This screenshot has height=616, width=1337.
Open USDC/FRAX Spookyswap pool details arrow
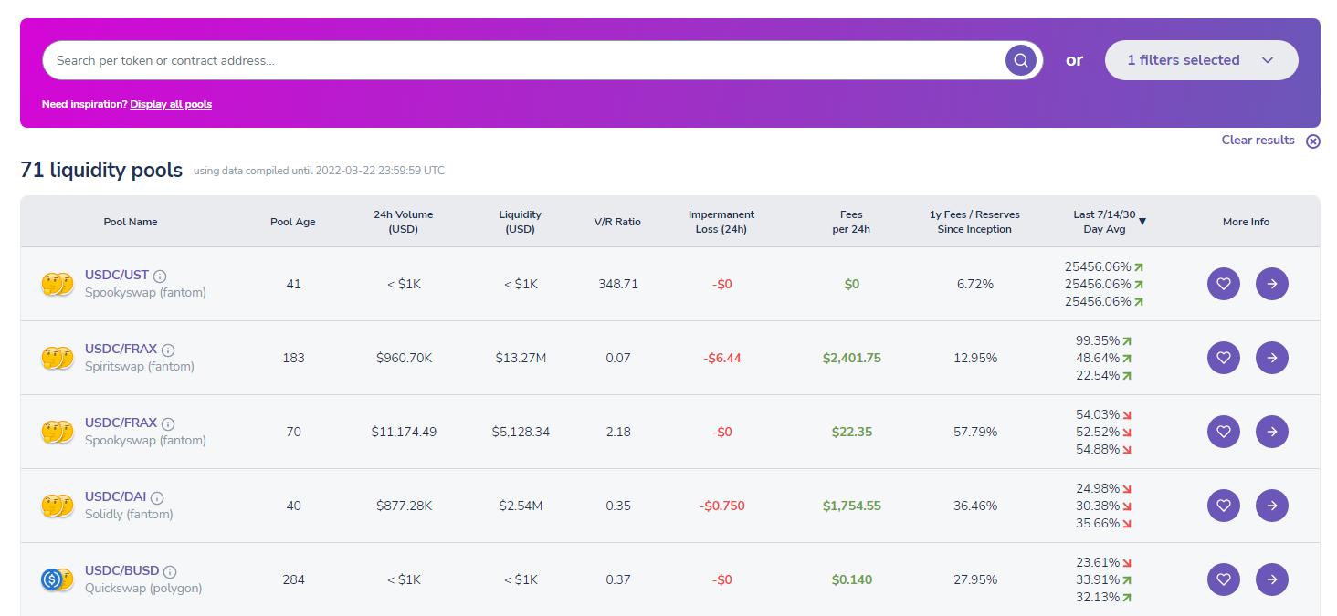point(1272,432)
